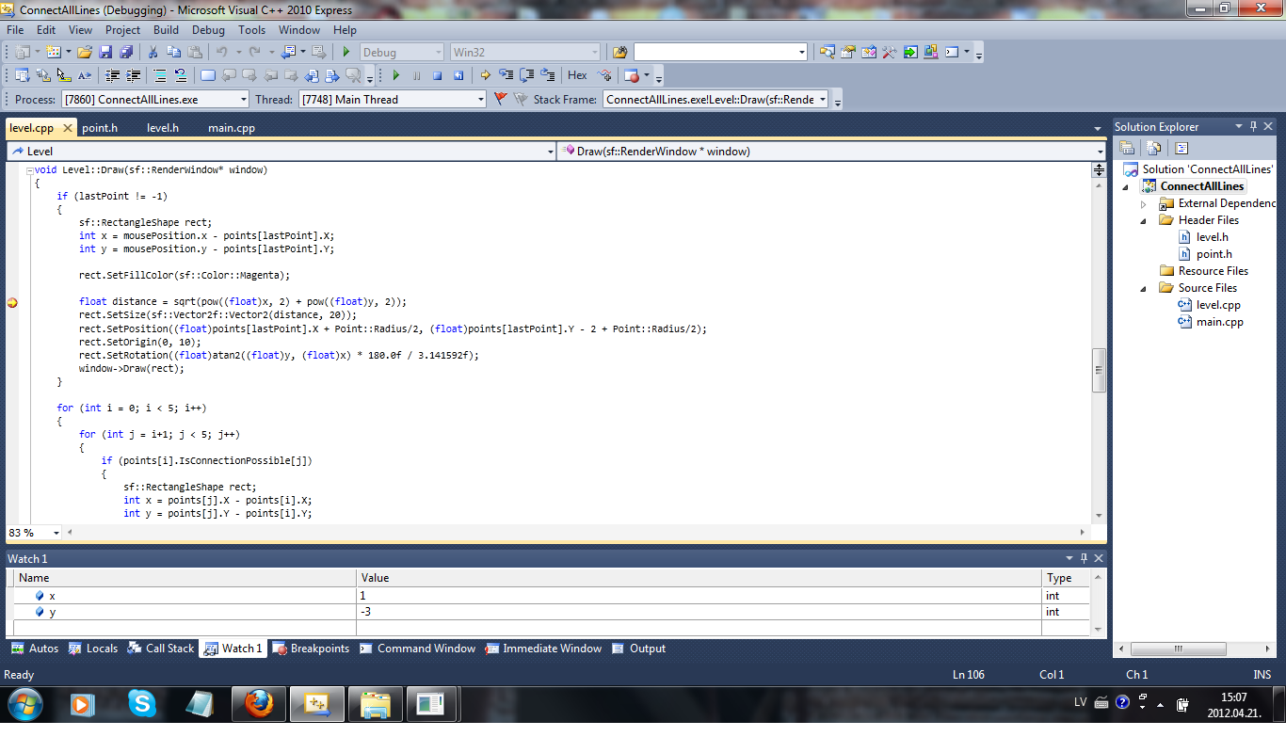Expand the External Dependencies node

coord(1145,203)
